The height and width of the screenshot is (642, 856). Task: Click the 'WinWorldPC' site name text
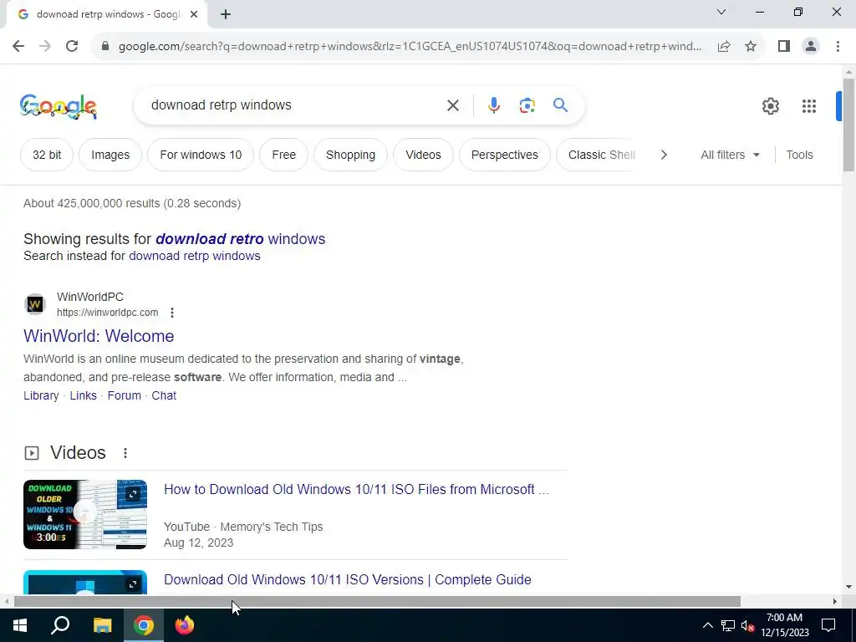tap(90, 297)
